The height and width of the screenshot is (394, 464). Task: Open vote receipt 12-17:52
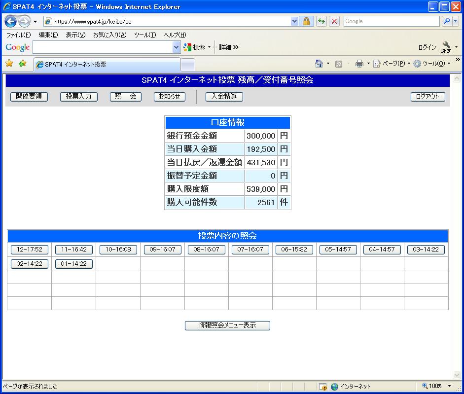[x=30, y=250]
